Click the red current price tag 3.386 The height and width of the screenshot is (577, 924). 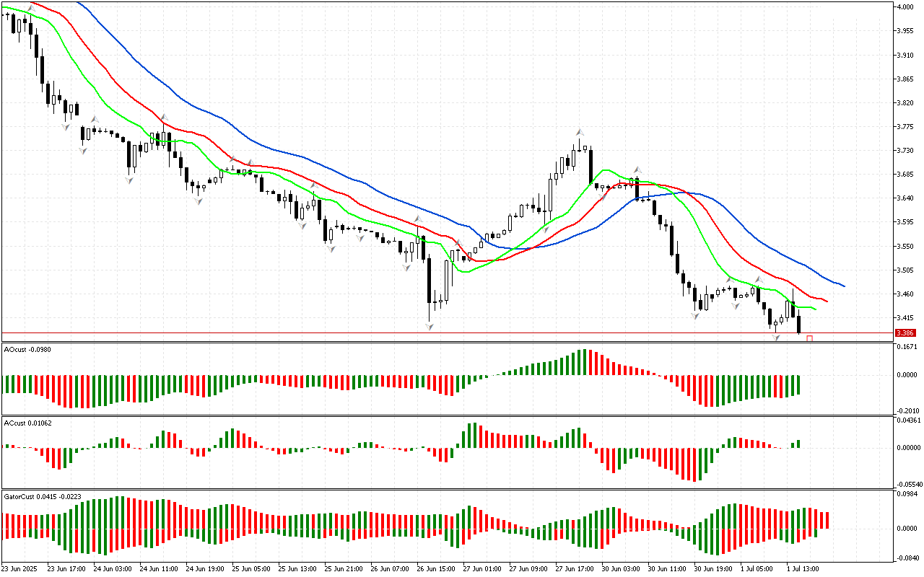905,333
